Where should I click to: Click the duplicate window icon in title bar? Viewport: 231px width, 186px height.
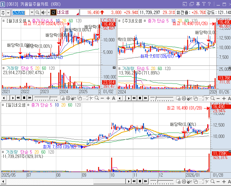[191, 4]
